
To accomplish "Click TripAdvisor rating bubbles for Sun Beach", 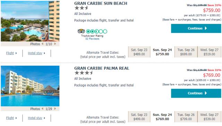I will tap(96, 31).
